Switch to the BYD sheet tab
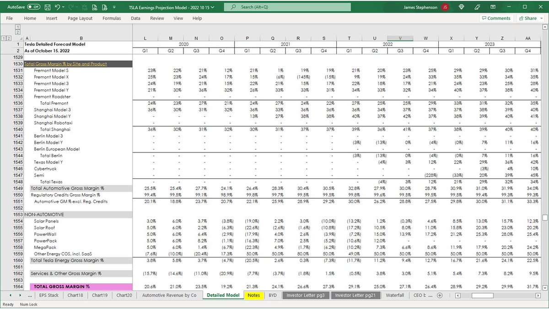This screenshot has height=309, width=549. point(273,295)
